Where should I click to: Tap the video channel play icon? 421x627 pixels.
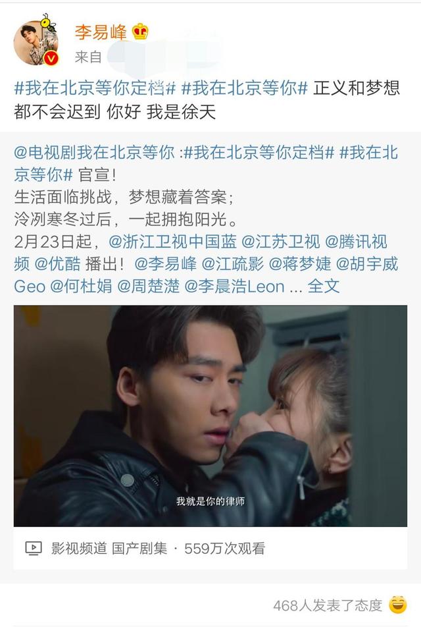[34, 548]
